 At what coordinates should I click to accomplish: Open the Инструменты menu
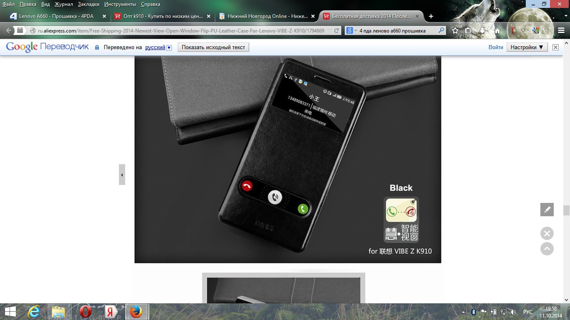[x=120, y=4]
